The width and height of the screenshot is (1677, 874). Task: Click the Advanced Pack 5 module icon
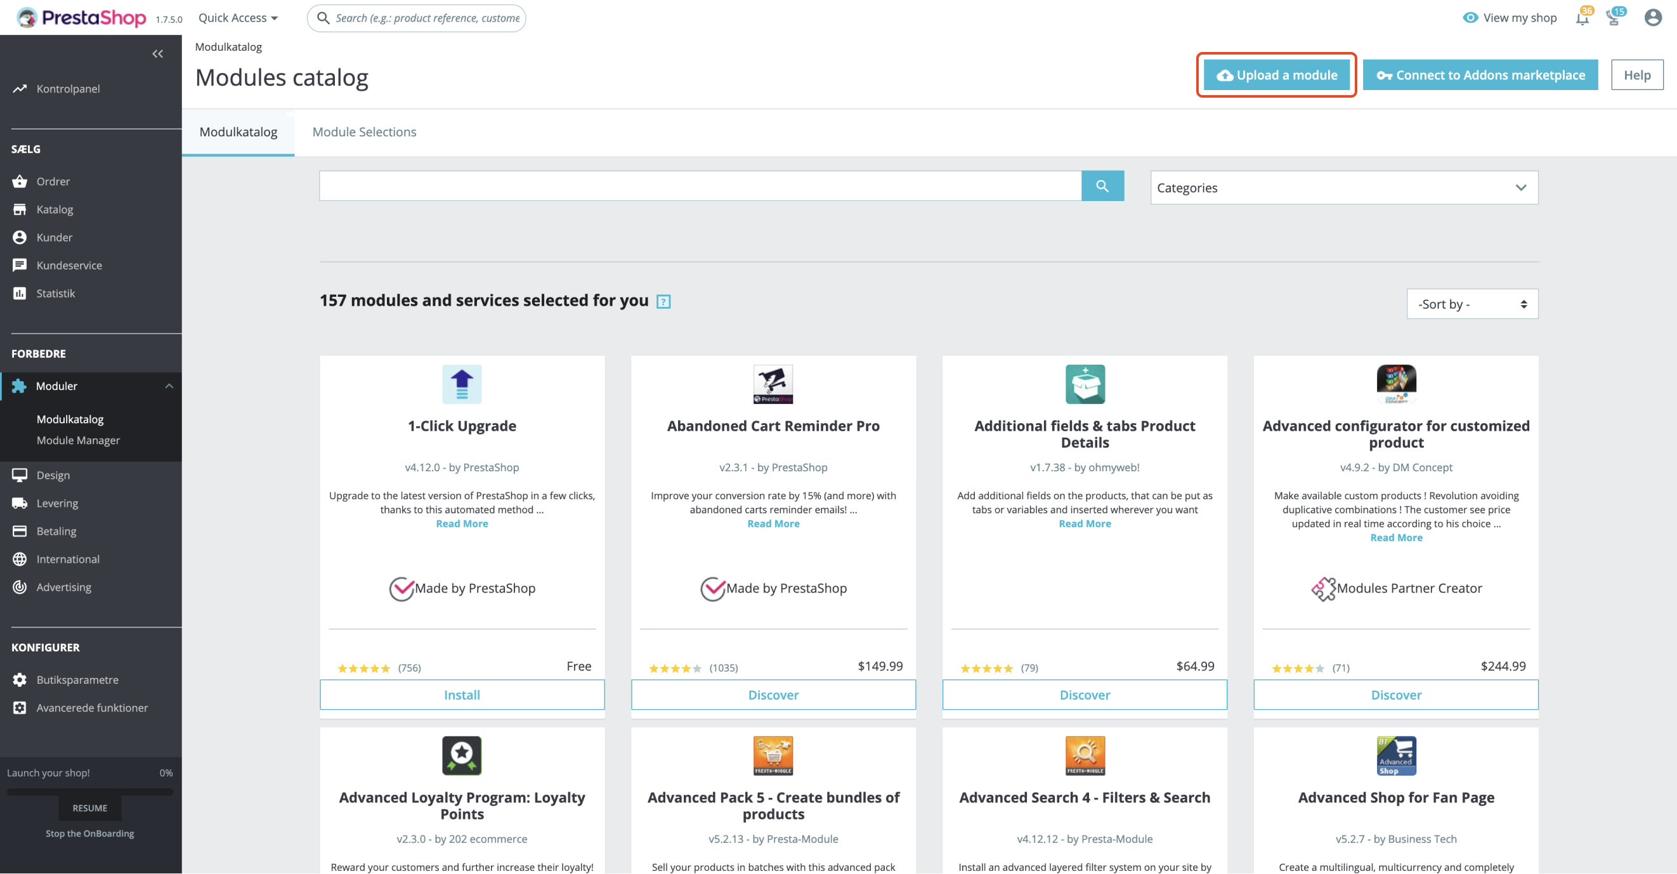click(x=773, y=755)
